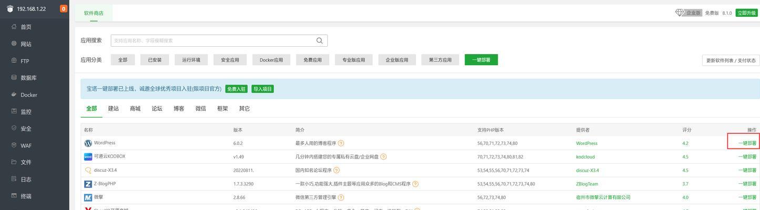Image resolution: width=760 pixels, height=210 pixels.
Task: Filter apps by 专业版应用
Action: tap(353, 60)
